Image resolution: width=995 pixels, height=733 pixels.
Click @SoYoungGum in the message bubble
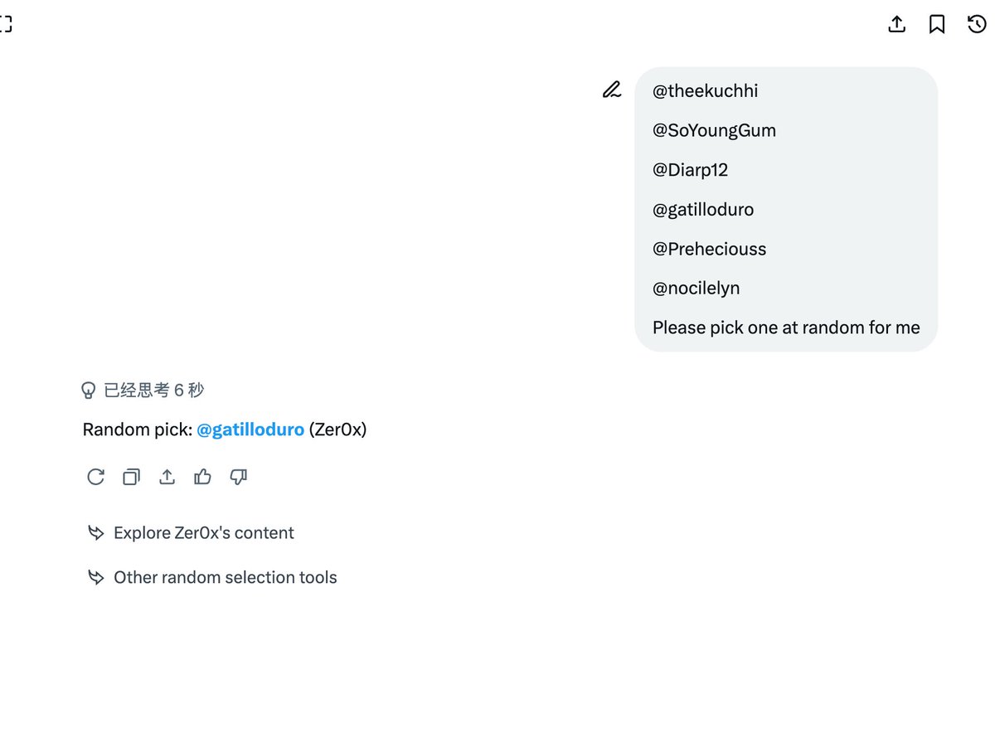point(714,130)
